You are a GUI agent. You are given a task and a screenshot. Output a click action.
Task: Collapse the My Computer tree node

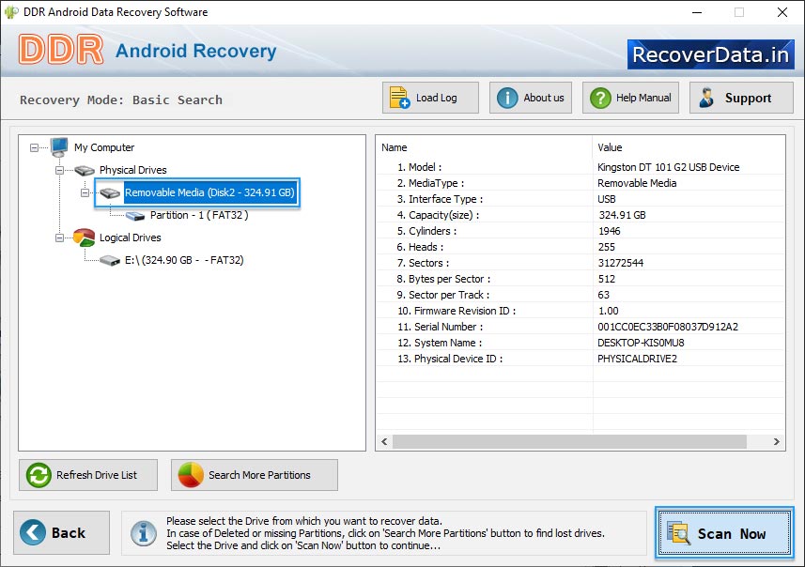point(34,147)
